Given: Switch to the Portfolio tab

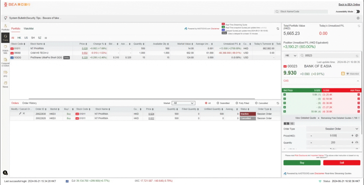Looking at the screenshot, I should pos(16,29).
